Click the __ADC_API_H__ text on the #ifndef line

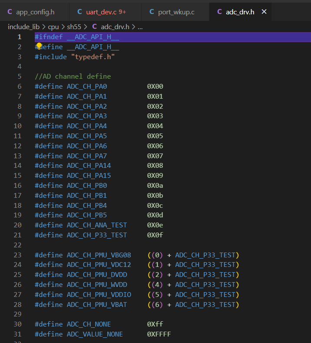(x=93, y=37)
